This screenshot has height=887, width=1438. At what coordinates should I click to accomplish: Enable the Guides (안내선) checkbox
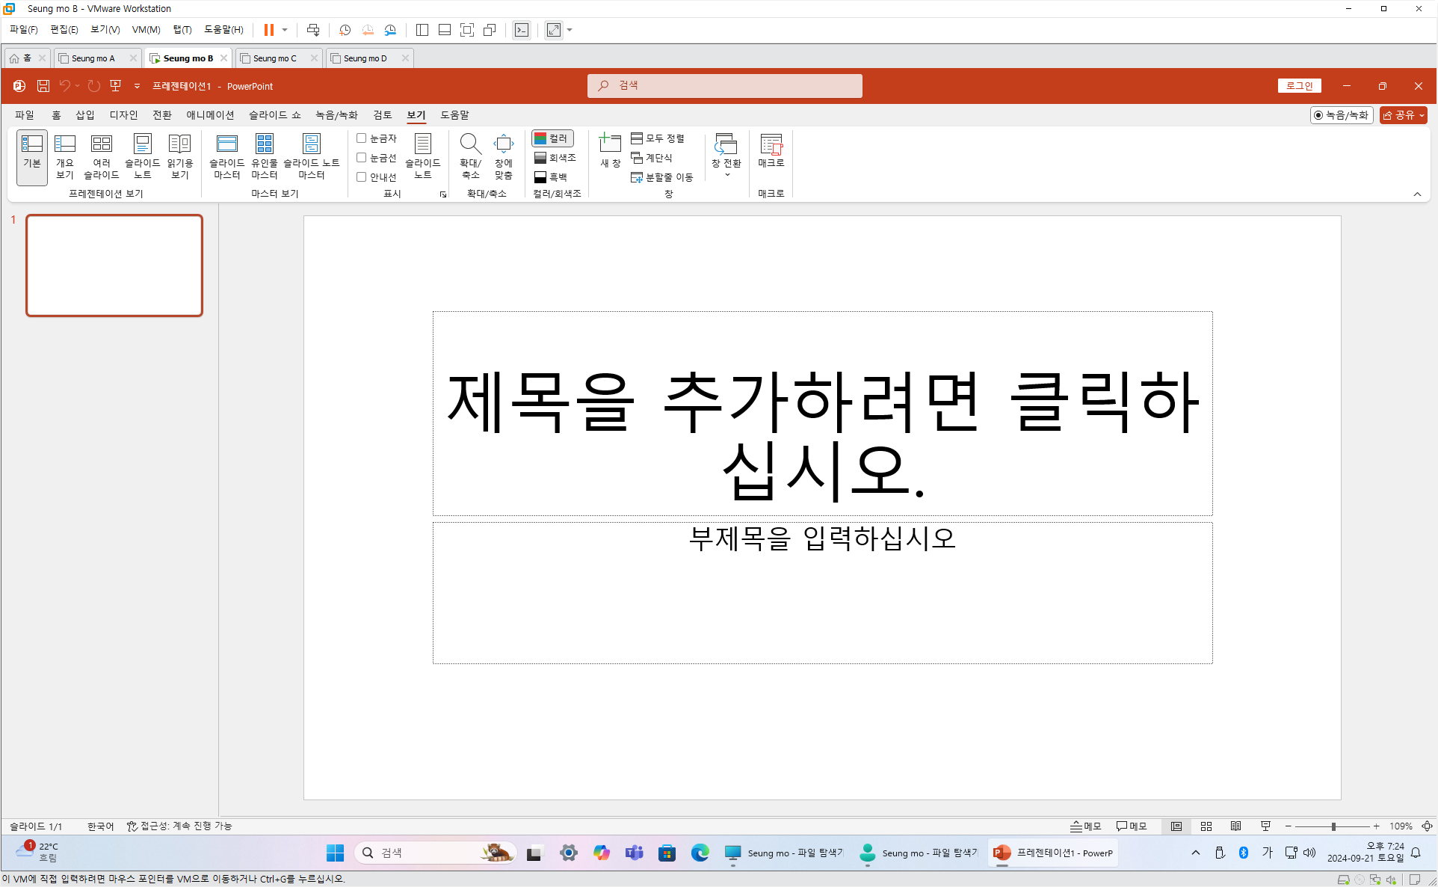362,177
